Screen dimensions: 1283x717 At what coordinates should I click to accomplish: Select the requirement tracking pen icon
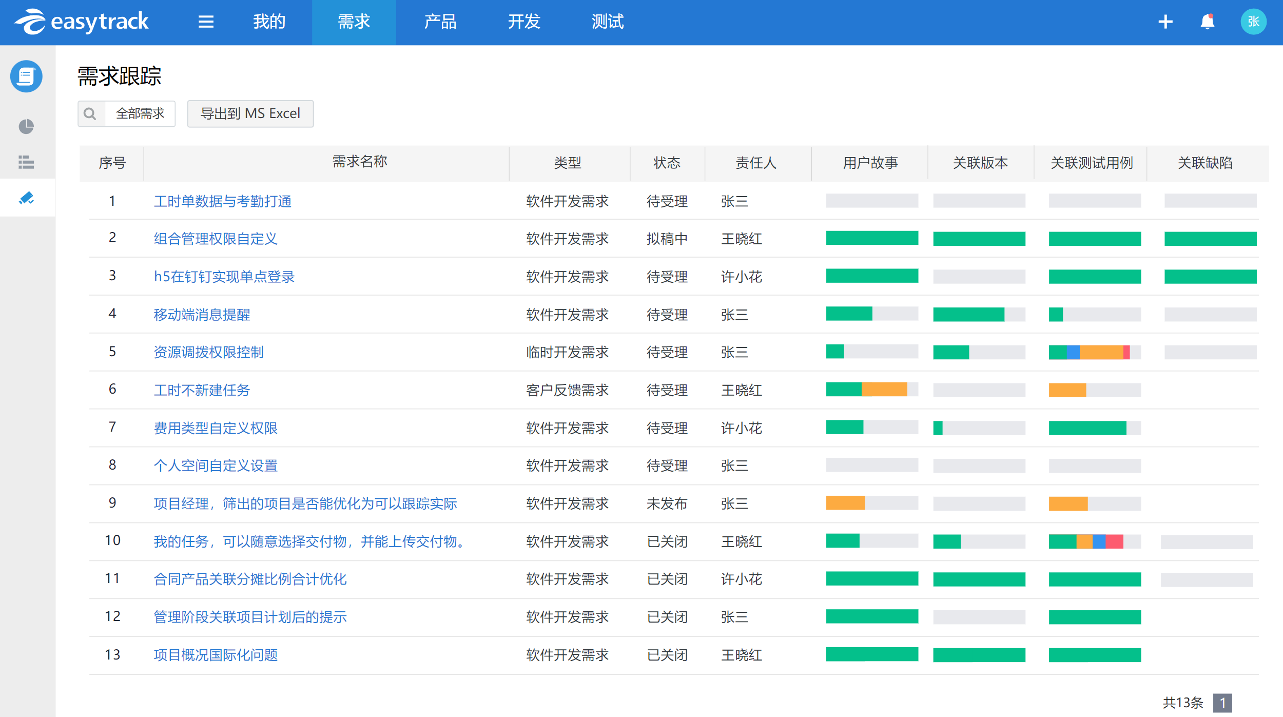coord(26,198)
